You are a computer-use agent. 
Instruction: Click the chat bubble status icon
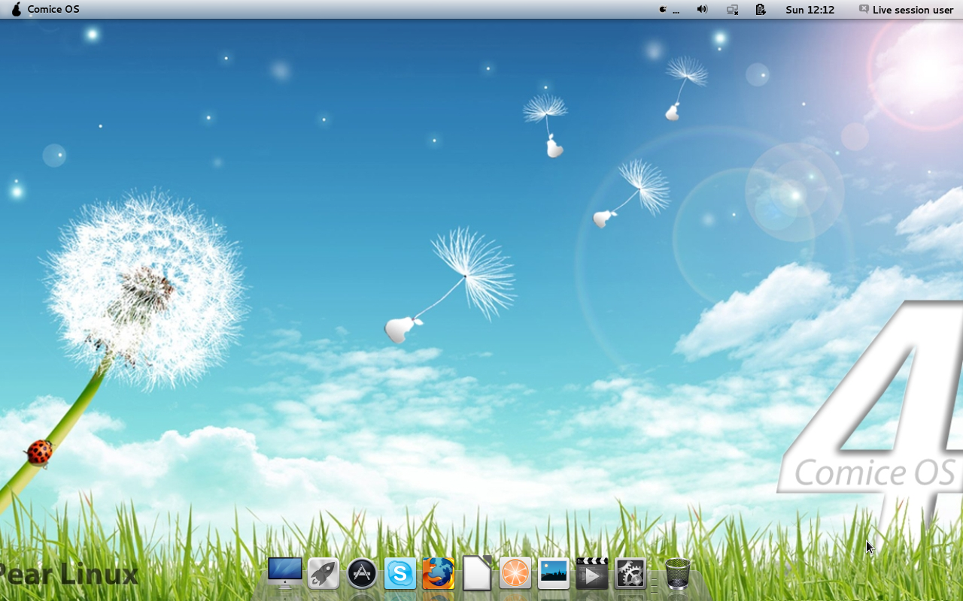coord(864,10)
